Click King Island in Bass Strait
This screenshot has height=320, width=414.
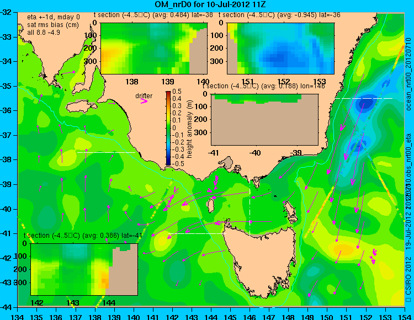211,206
